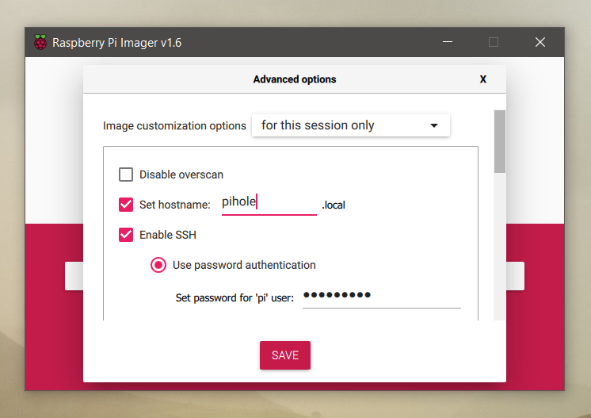Minimize the Raspberry Pi Imager window
The height and width of the screenshot is (418, 591).
pyautogui.click(x=448, y=42)
